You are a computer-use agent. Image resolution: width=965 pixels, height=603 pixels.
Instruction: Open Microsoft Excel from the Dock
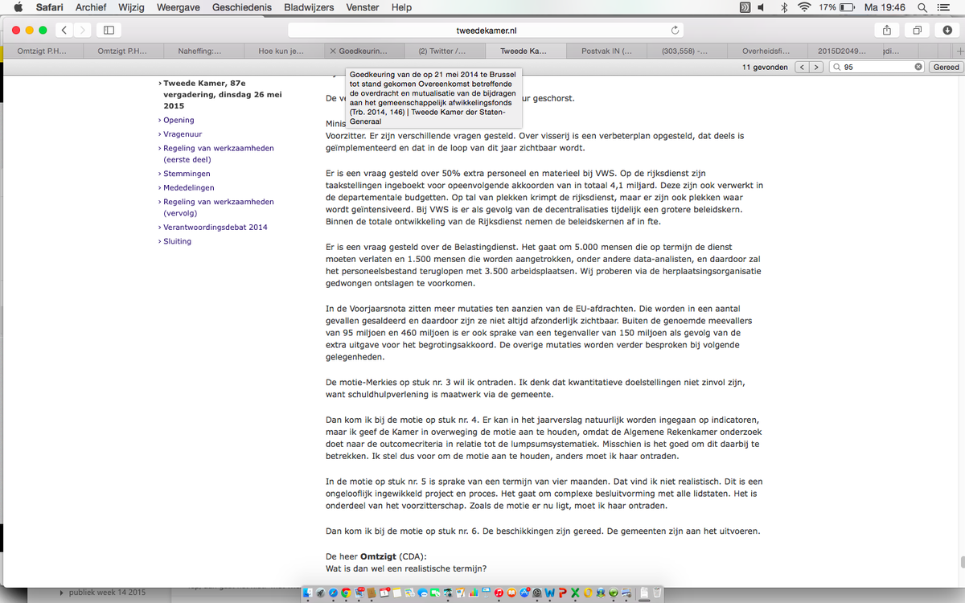point(575,593)
